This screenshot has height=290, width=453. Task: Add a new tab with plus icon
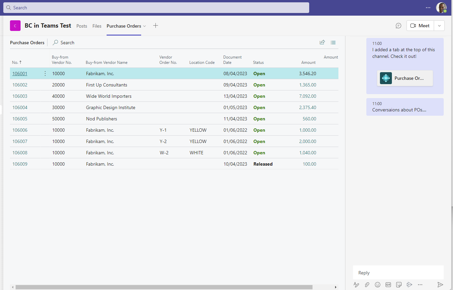coord(155,26)
